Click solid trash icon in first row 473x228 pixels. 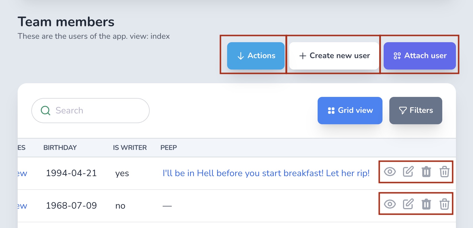pyautogui.click(x=426, y=172)
